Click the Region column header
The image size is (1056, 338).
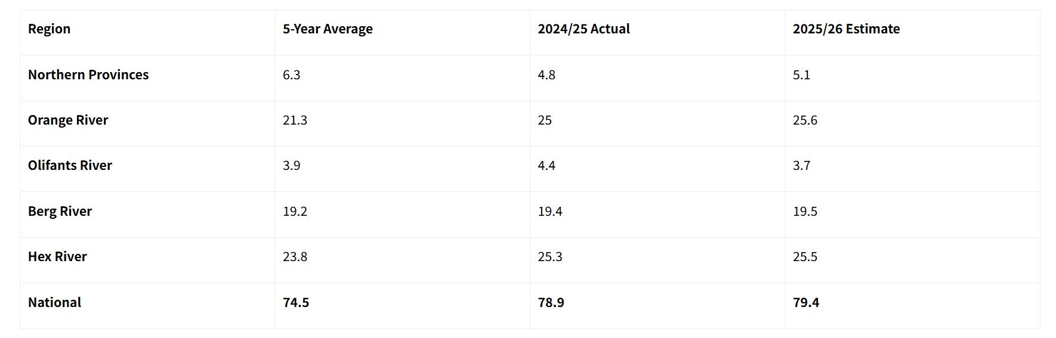click(x=49, y=29)
